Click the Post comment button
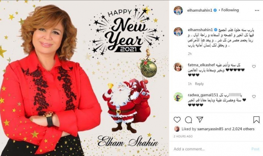Viewport: 263px width, 156px height. coord(255,149)
